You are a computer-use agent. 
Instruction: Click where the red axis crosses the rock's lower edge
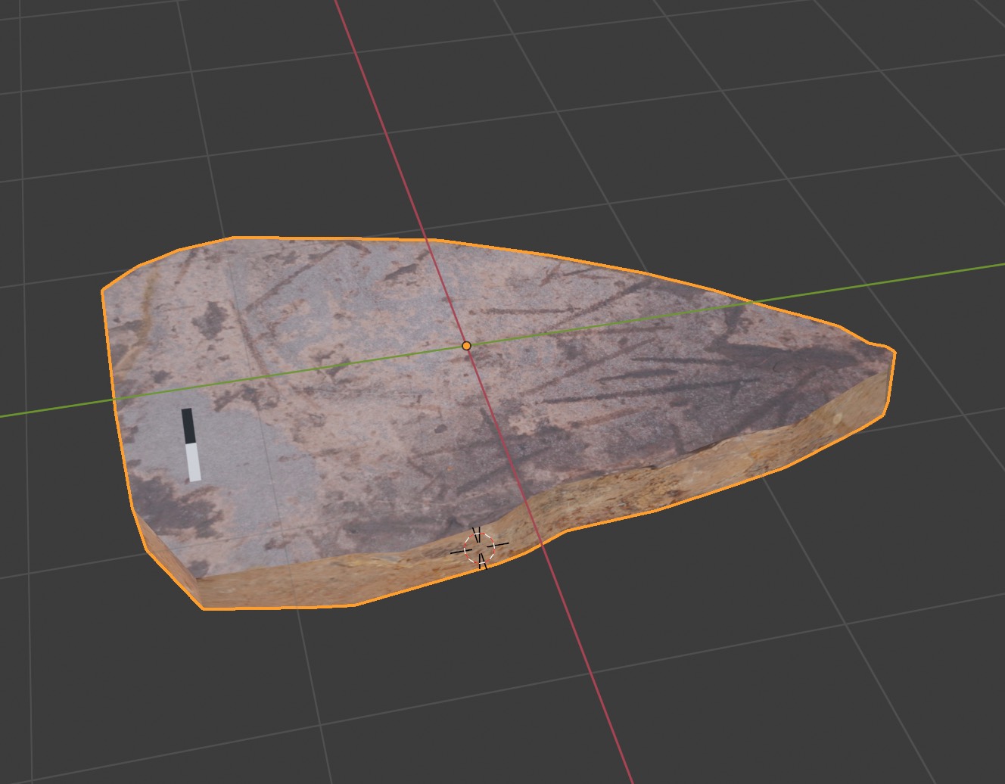[x=542, y=543]
